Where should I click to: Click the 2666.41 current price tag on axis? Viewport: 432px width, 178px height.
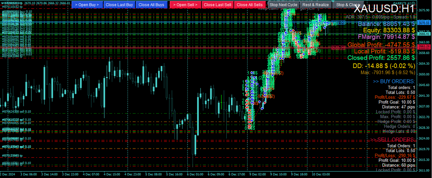424,34
